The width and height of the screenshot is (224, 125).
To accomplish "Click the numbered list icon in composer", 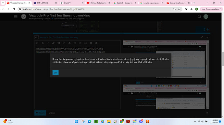I will (x=80, y=43).
